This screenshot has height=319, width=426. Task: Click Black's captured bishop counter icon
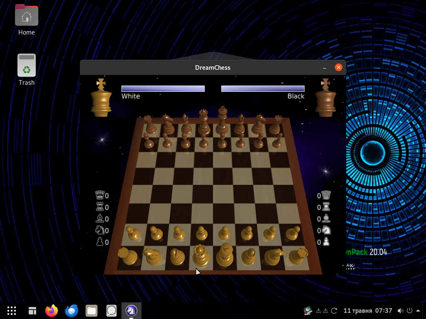[x=326, y=218]
